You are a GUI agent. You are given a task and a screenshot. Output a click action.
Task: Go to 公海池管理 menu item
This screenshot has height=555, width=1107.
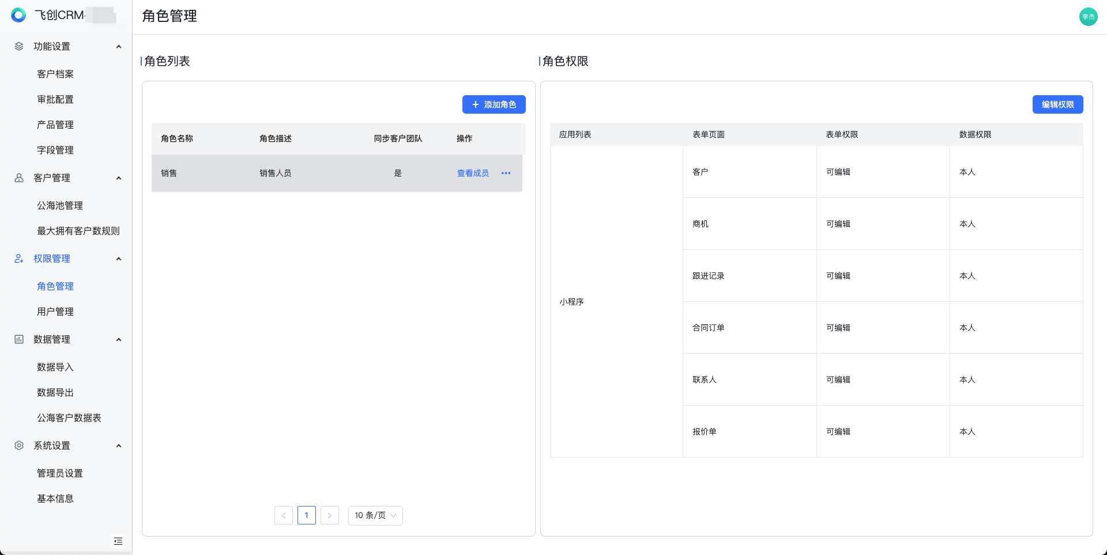click(x=60, y=205)
